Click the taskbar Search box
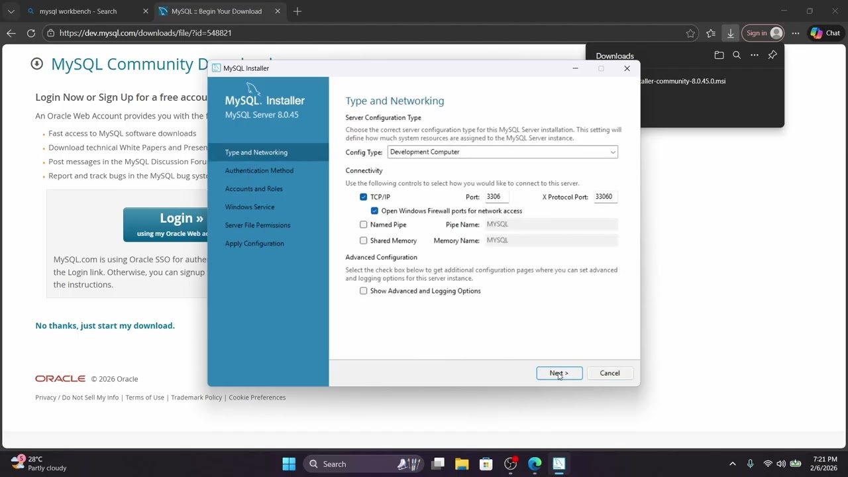This screenshot has width=848, height=477. (x=363, y=464)
